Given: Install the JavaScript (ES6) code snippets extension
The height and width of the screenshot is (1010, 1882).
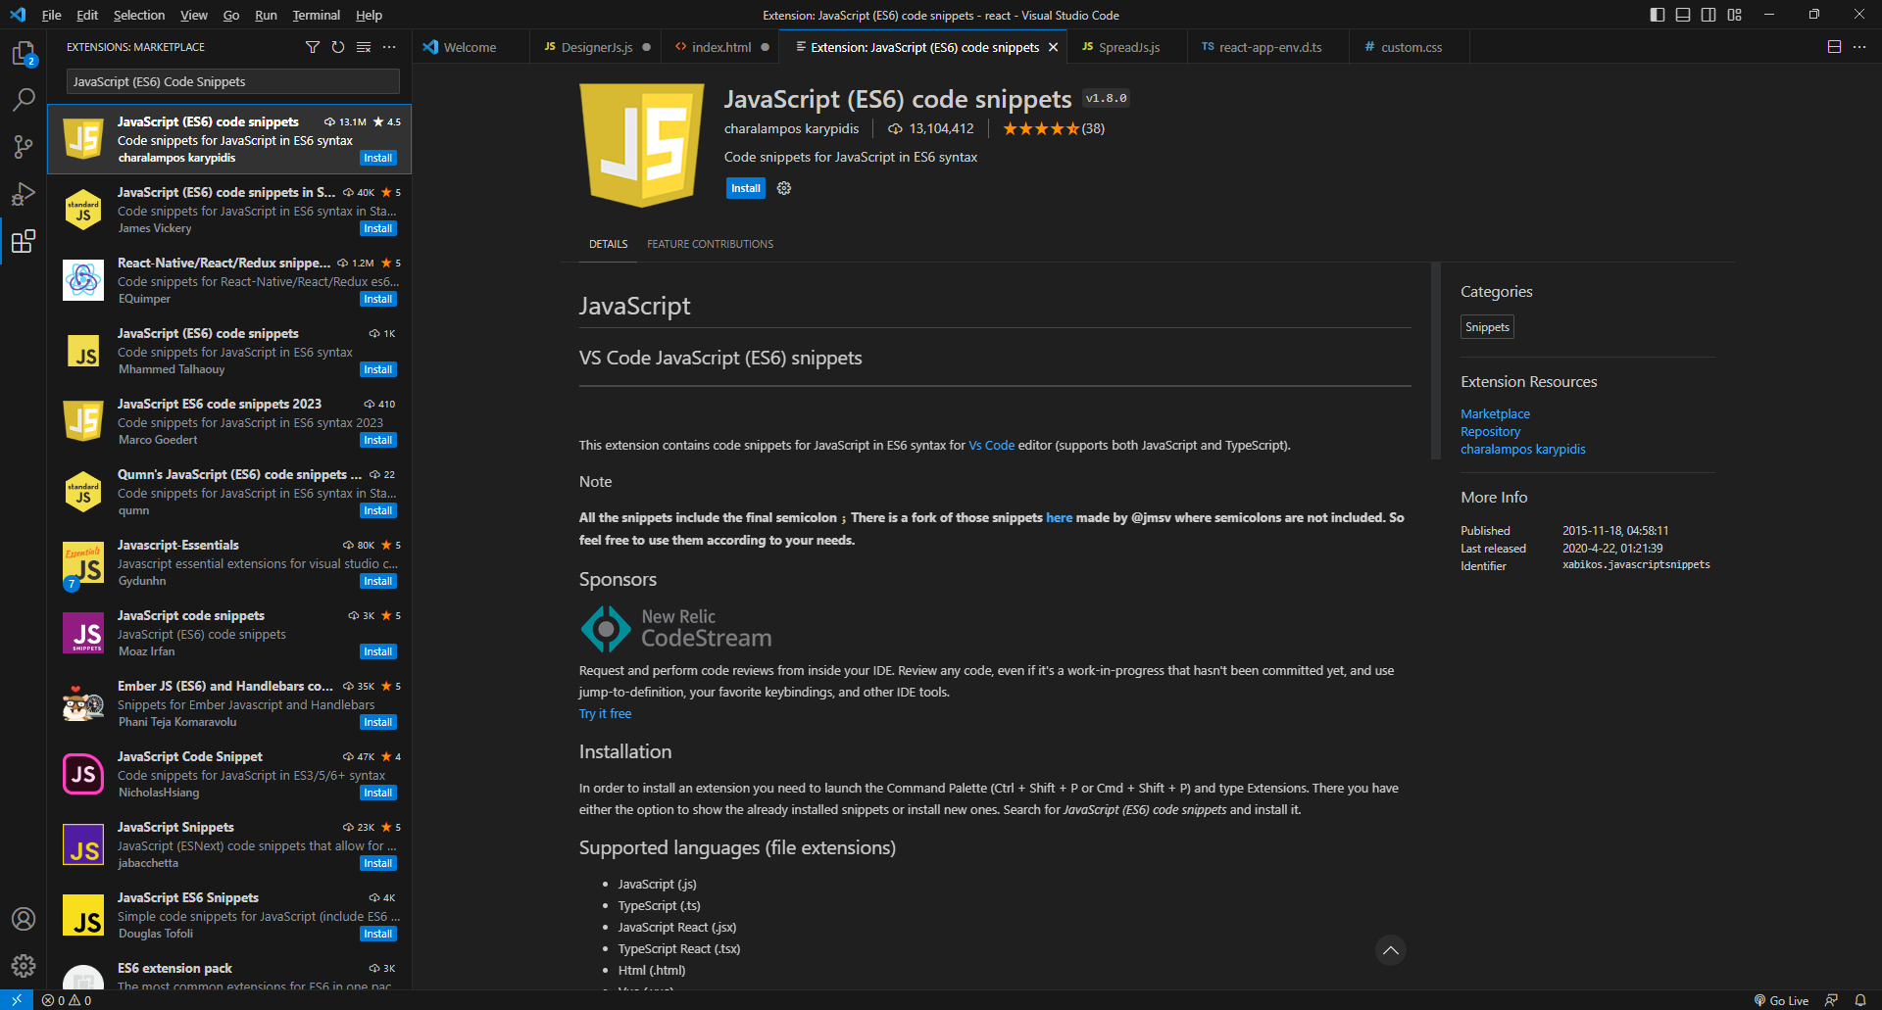Looking at the screenshot, I should click(x=745, y=187).
